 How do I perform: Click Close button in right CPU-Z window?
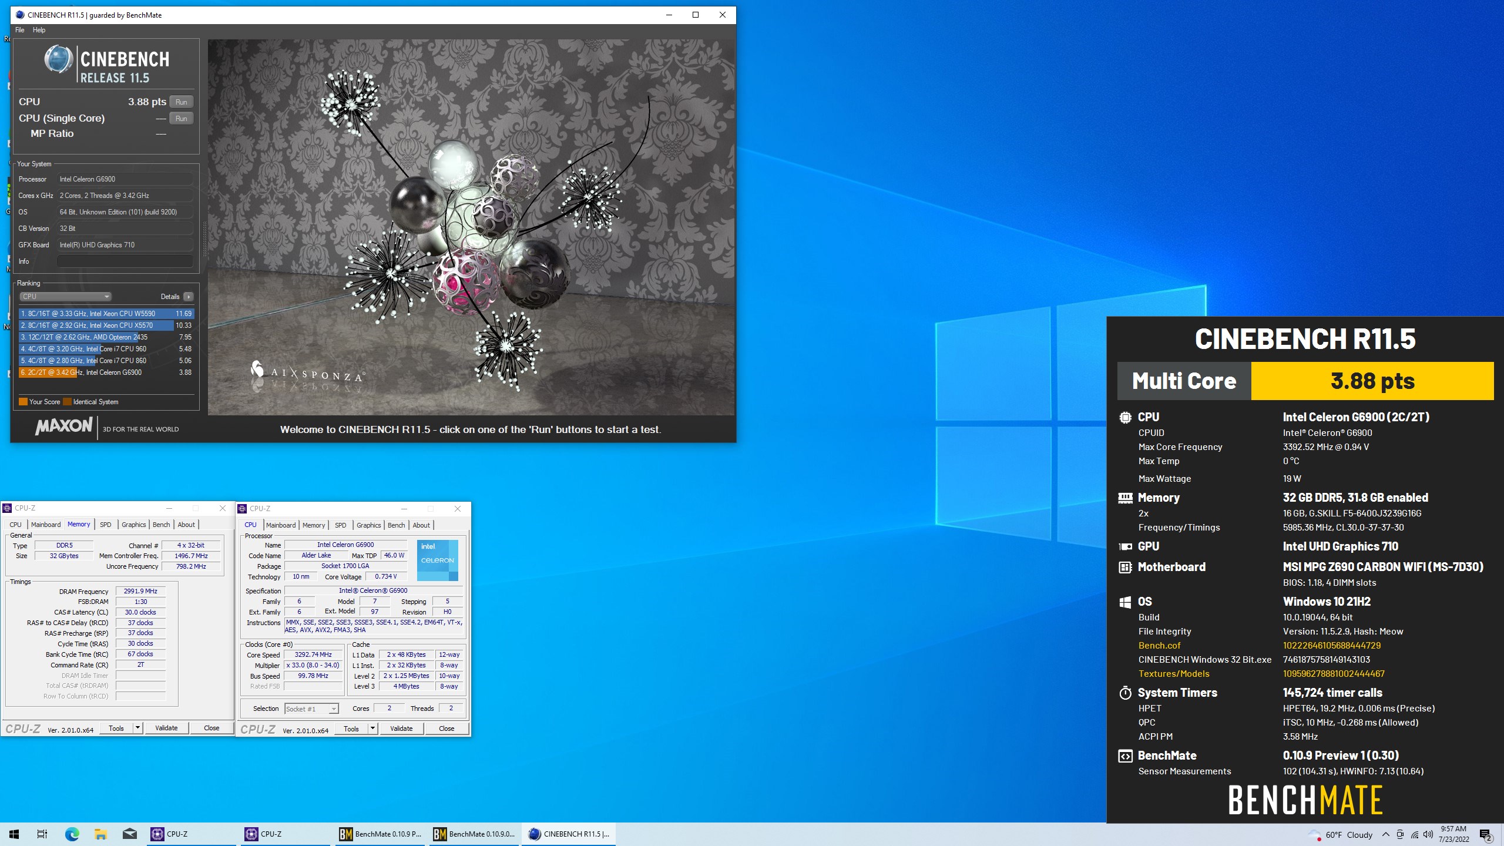(446, 728)
